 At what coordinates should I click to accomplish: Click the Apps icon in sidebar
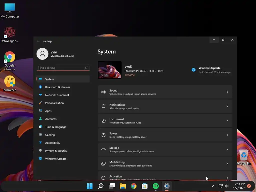(x=40, y=111)
